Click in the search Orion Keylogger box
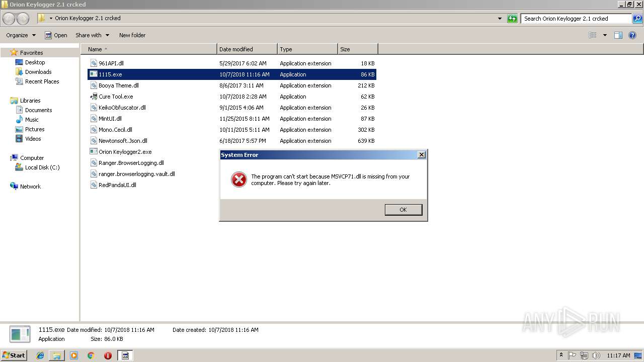The height and width of the screenshot is (362, 644). pos(576,19)
